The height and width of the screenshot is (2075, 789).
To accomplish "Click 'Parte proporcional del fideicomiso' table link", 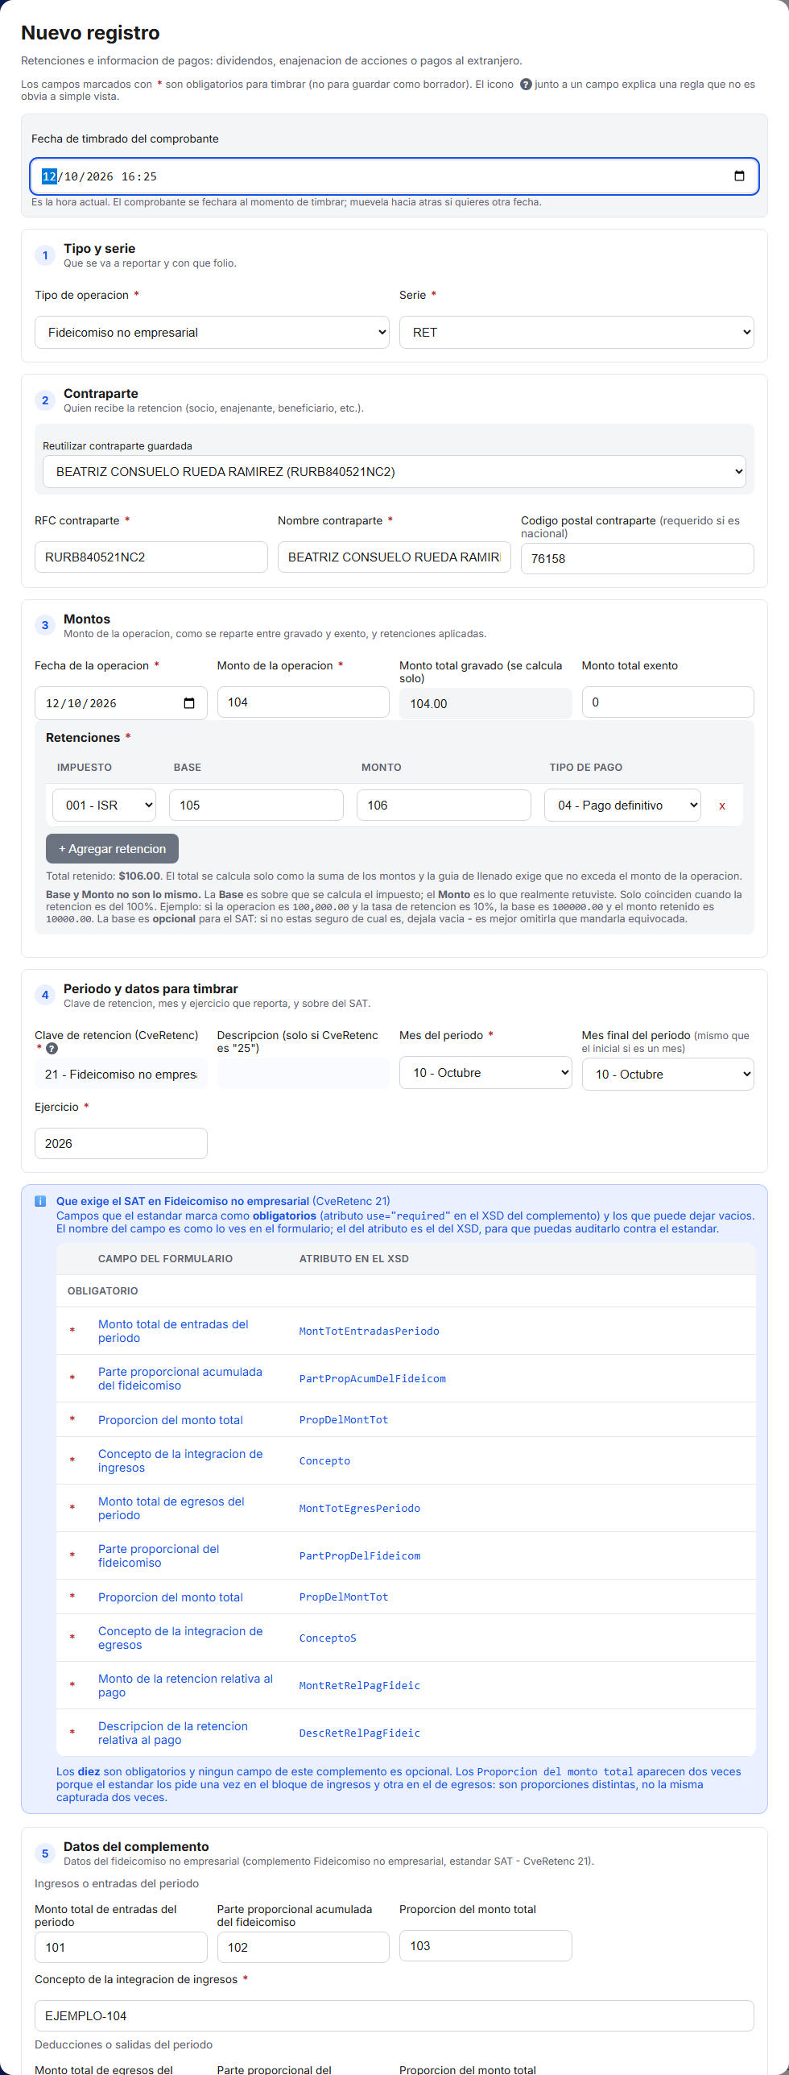I will tap(159, 1556).
